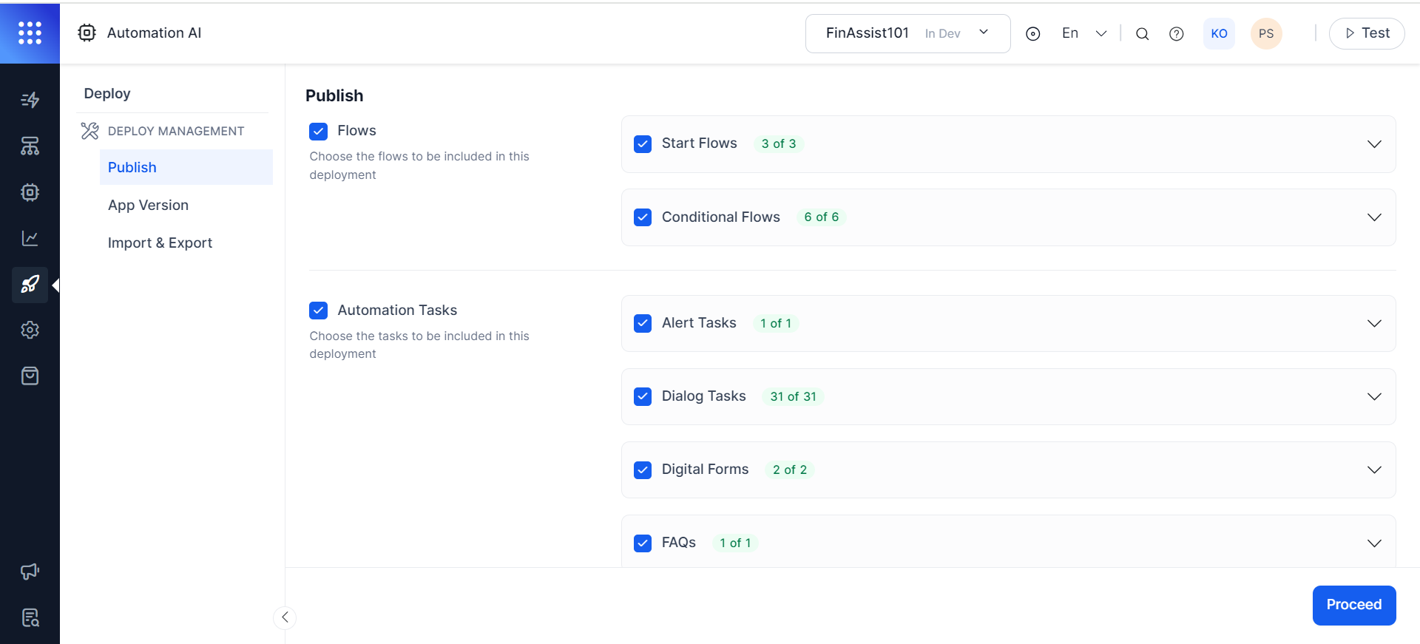Expand the Conditional Flows chevron
This screenshot has height=644, width=1420.
click(1373, 217)
